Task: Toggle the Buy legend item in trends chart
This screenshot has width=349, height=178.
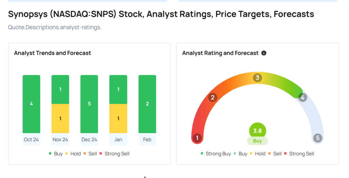Action: coord(56,153)
